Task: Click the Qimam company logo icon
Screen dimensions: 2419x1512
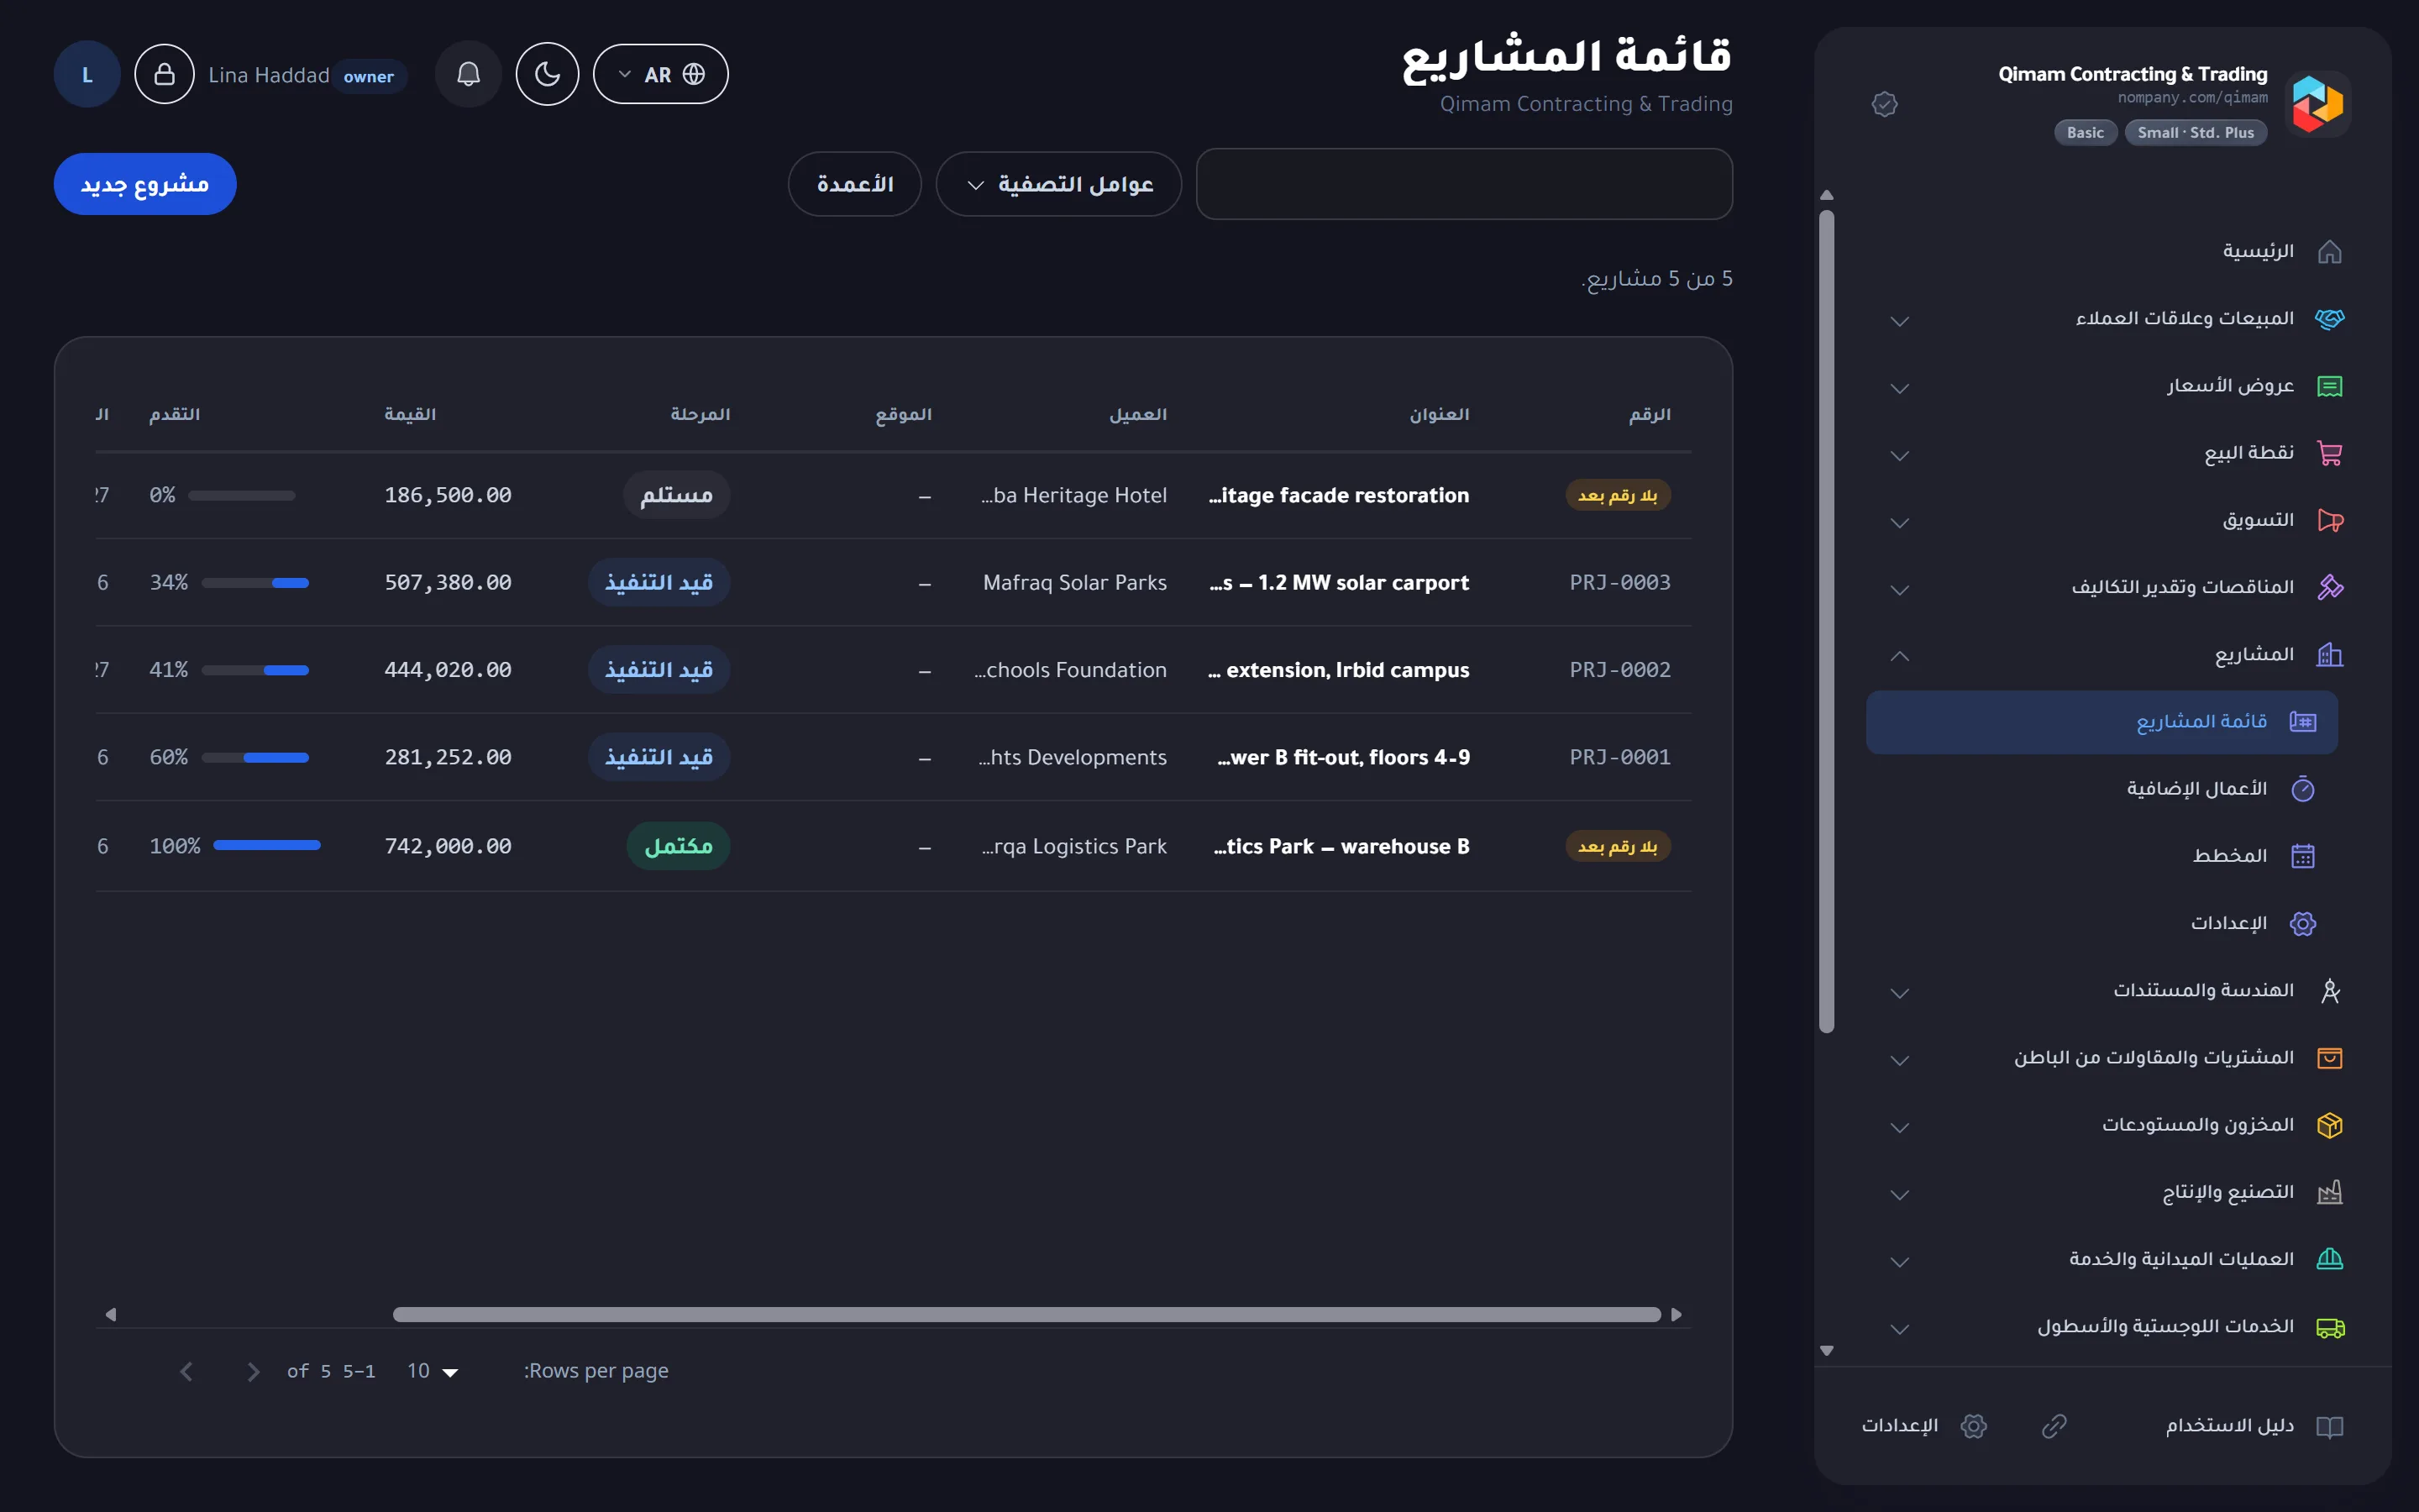Action: [x=2318, y=104]
